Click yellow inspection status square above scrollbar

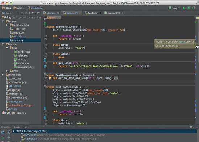click(198, 18)
